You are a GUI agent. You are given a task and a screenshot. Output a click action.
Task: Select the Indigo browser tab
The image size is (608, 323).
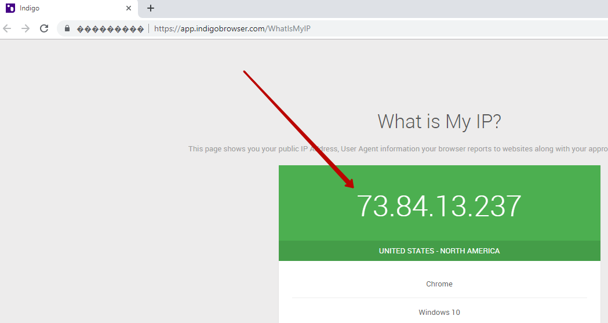pyautogui.click(x=69, y=9)
